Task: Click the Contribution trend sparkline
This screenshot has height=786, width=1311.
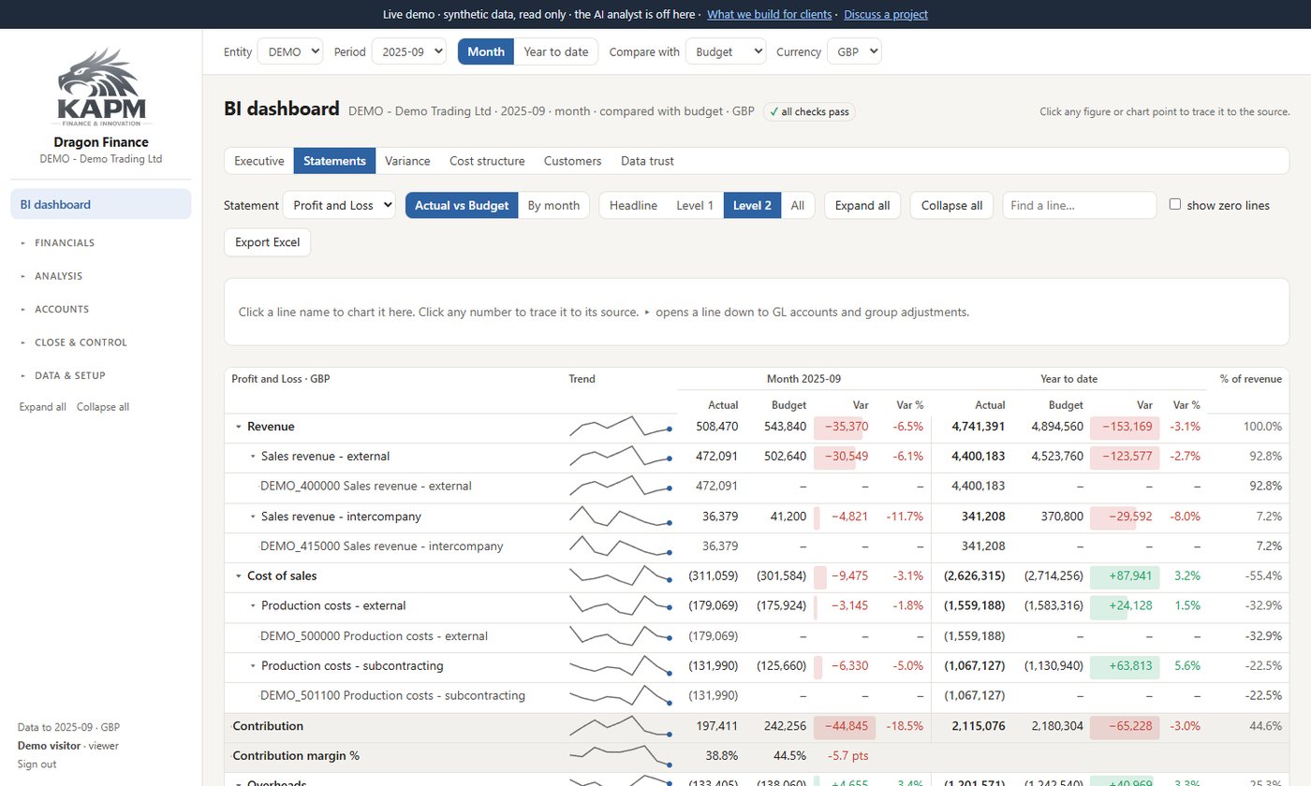Action: click(620, 726)
